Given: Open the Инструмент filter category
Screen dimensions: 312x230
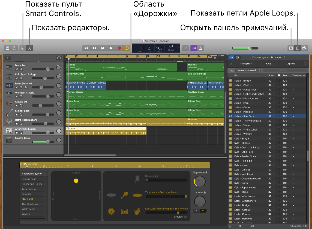Looking at the screenshot, I should coord(246,64).
